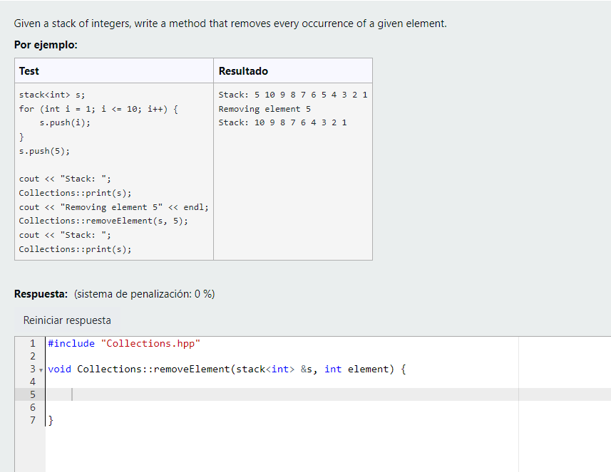This screenshot has height=472, width=611.
Task: Click the #include directive in line 1
Action: [x=71, y=344]
